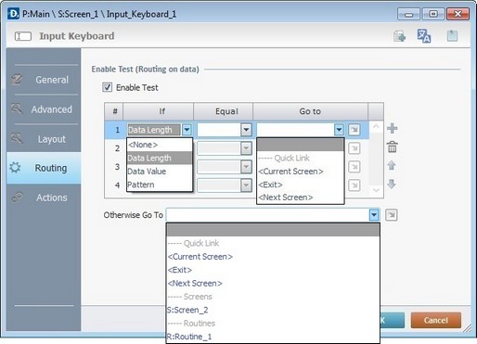Delete selected row with trash icon

pos(392,147)
